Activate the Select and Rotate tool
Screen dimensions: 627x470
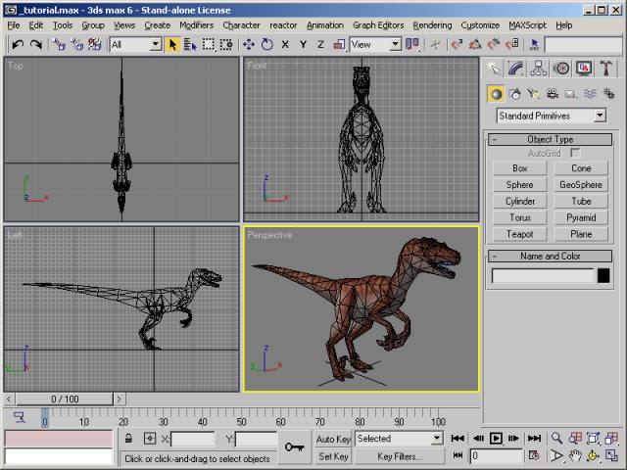pos(266,44)
